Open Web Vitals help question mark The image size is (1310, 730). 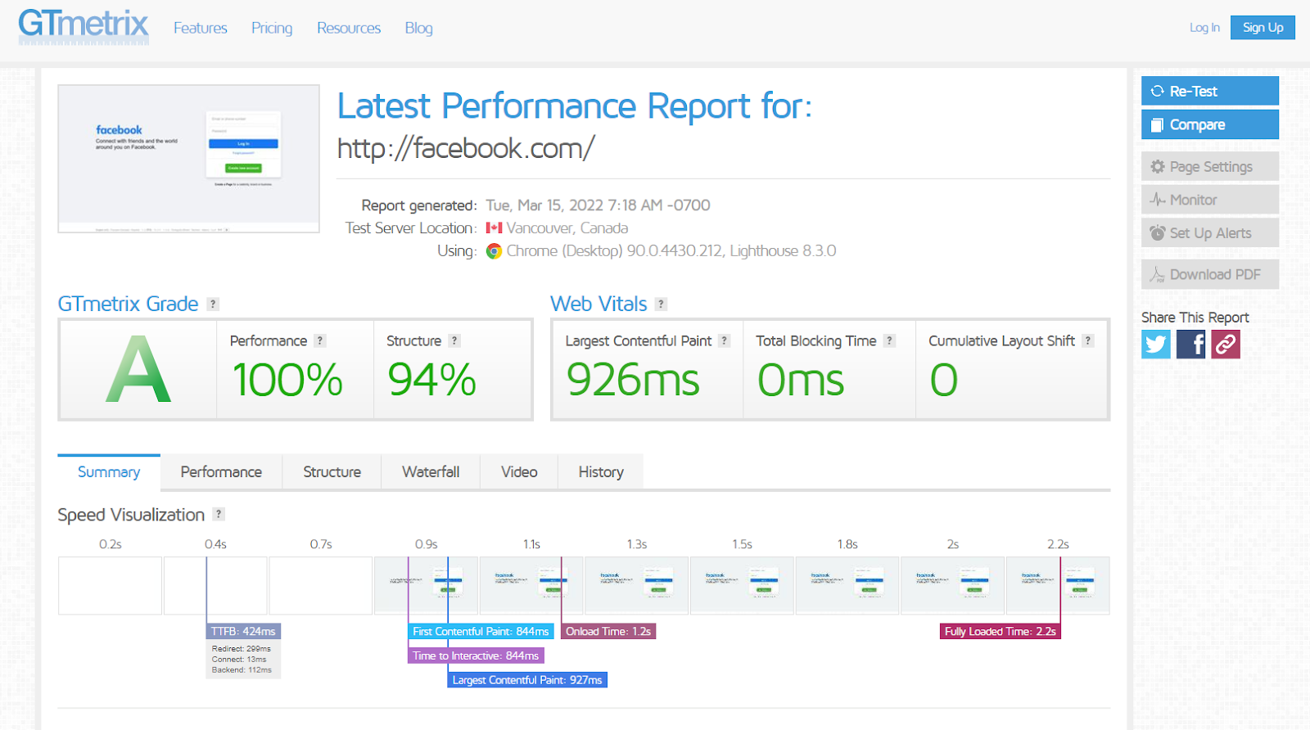tap(662, 304)
